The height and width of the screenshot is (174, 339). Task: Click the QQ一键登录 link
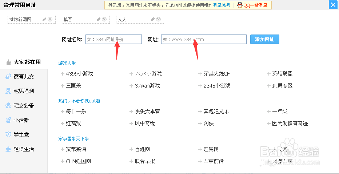[256, 5]
